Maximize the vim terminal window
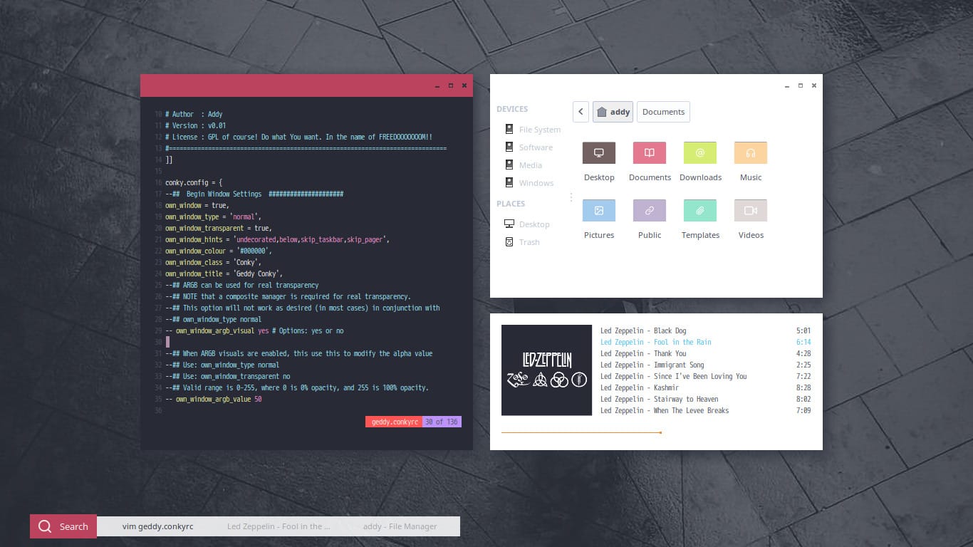 click(x=451, y=85)
